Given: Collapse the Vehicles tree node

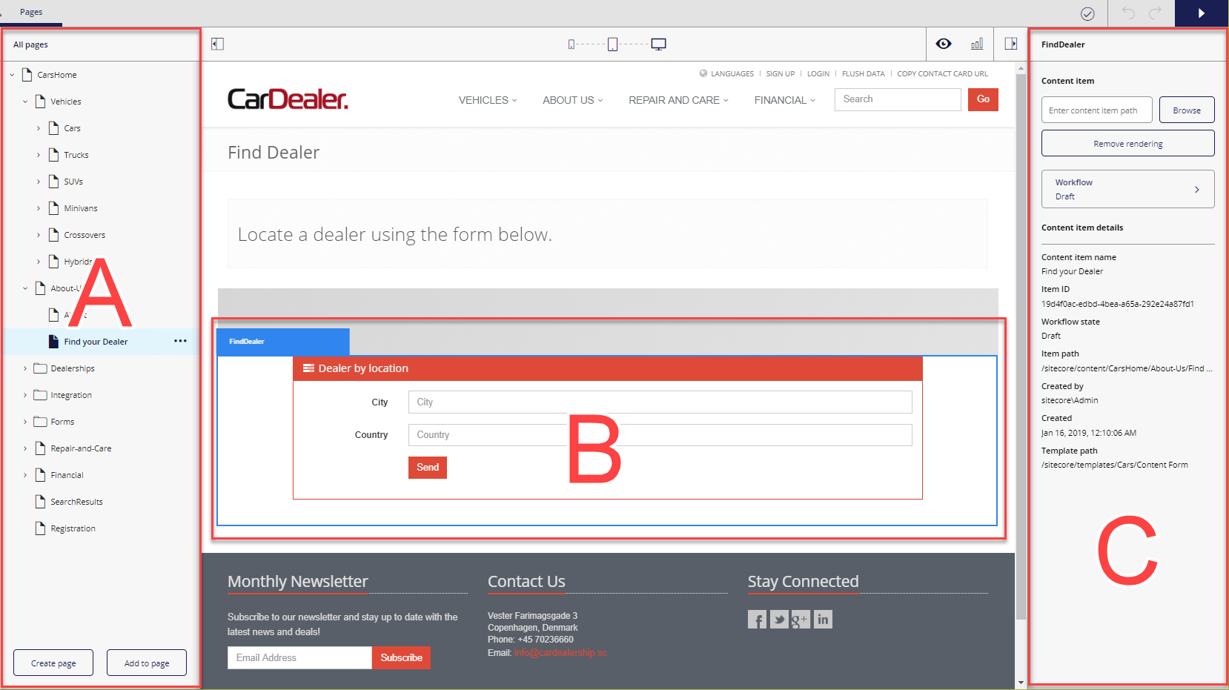Looking at the screenshot, I should [x=25, y=102].
